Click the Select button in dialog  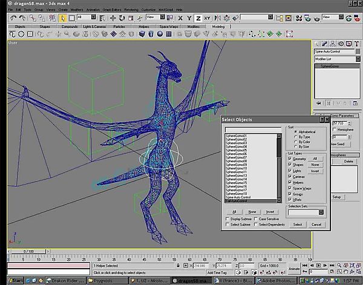pos(298,224)
